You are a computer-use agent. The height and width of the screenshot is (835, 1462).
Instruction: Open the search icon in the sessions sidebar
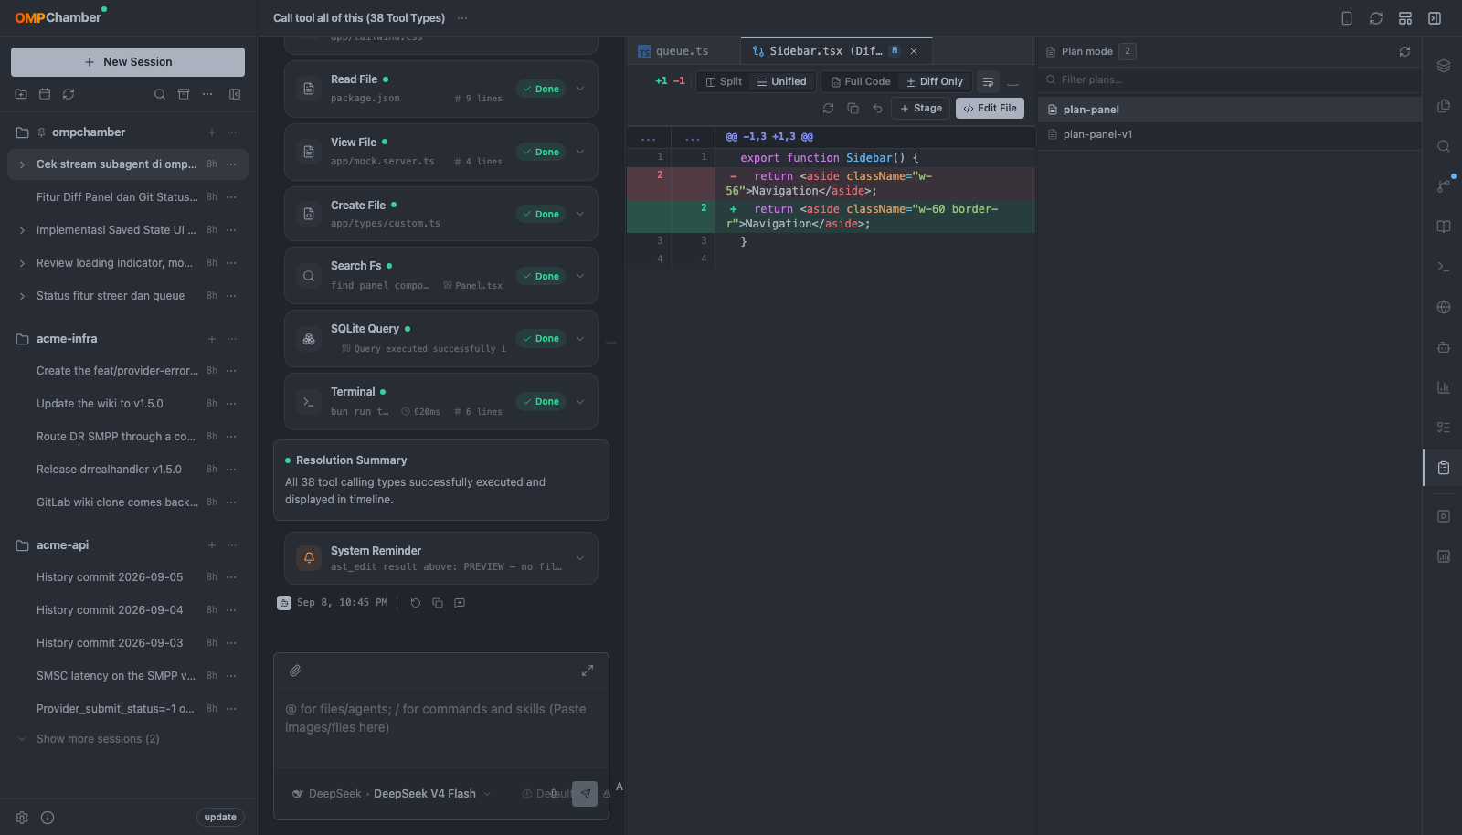160,94
